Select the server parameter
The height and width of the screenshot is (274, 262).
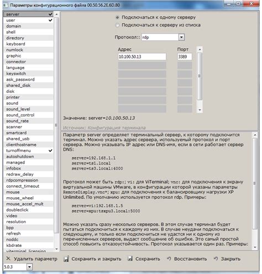click(29, 14)
